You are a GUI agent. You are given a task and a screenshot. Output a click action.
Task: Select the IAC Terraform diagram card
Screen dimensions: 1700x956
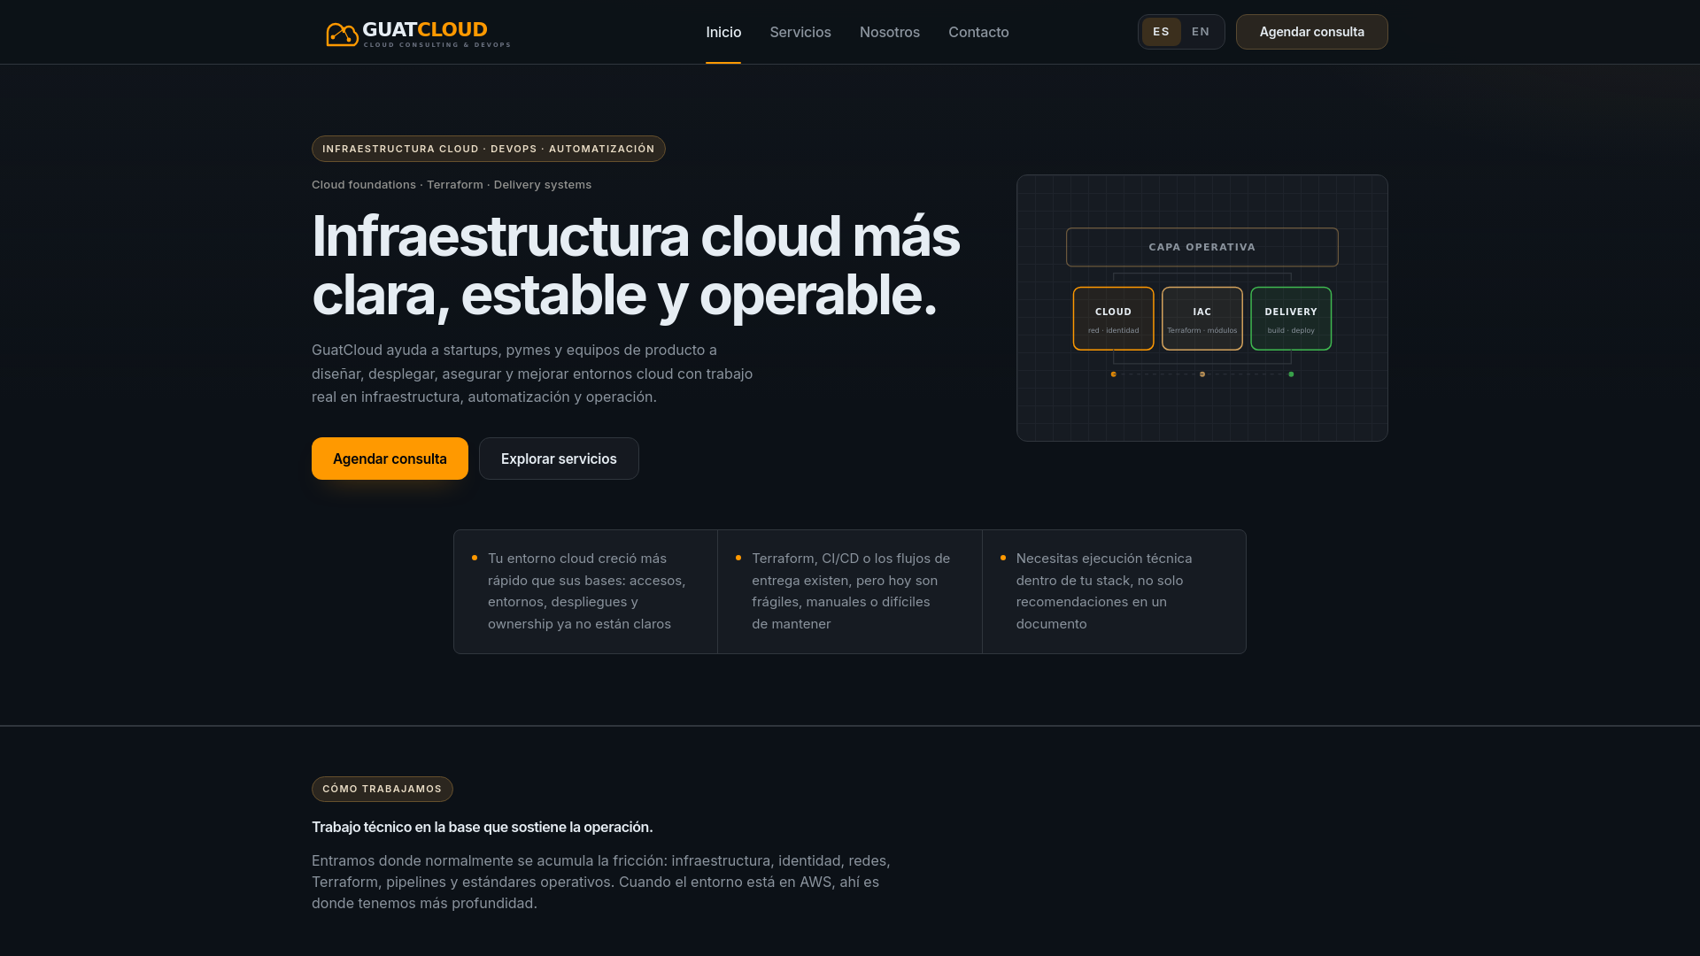(x=1202, y=319)
